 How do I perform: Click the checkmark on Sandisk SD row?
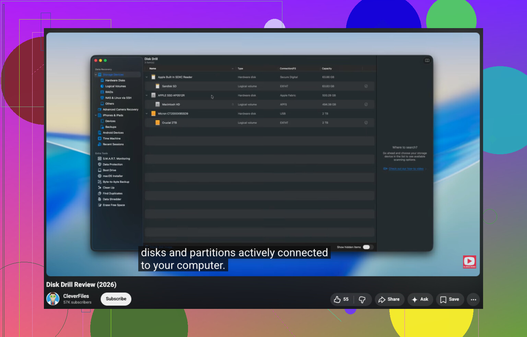point(366,86)
